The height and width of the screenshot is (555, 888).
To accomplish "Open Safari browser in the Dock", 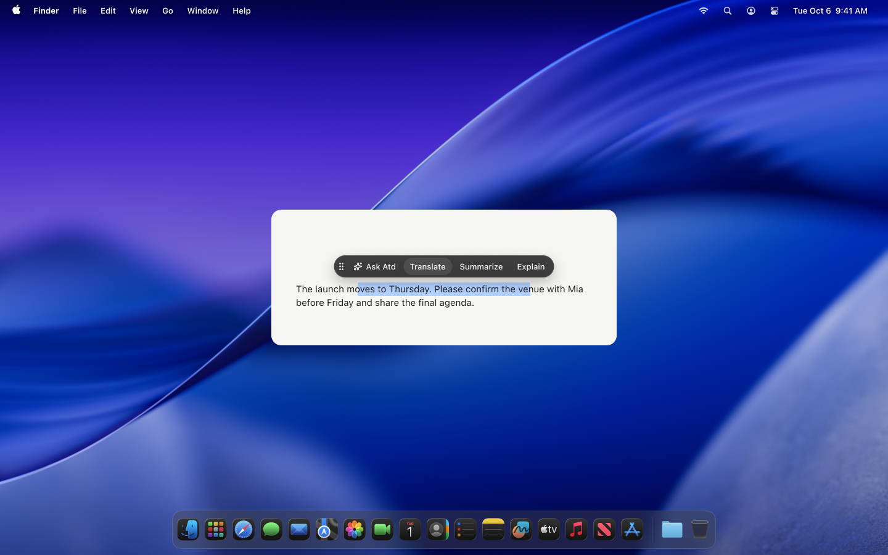I will coord(244,530).
